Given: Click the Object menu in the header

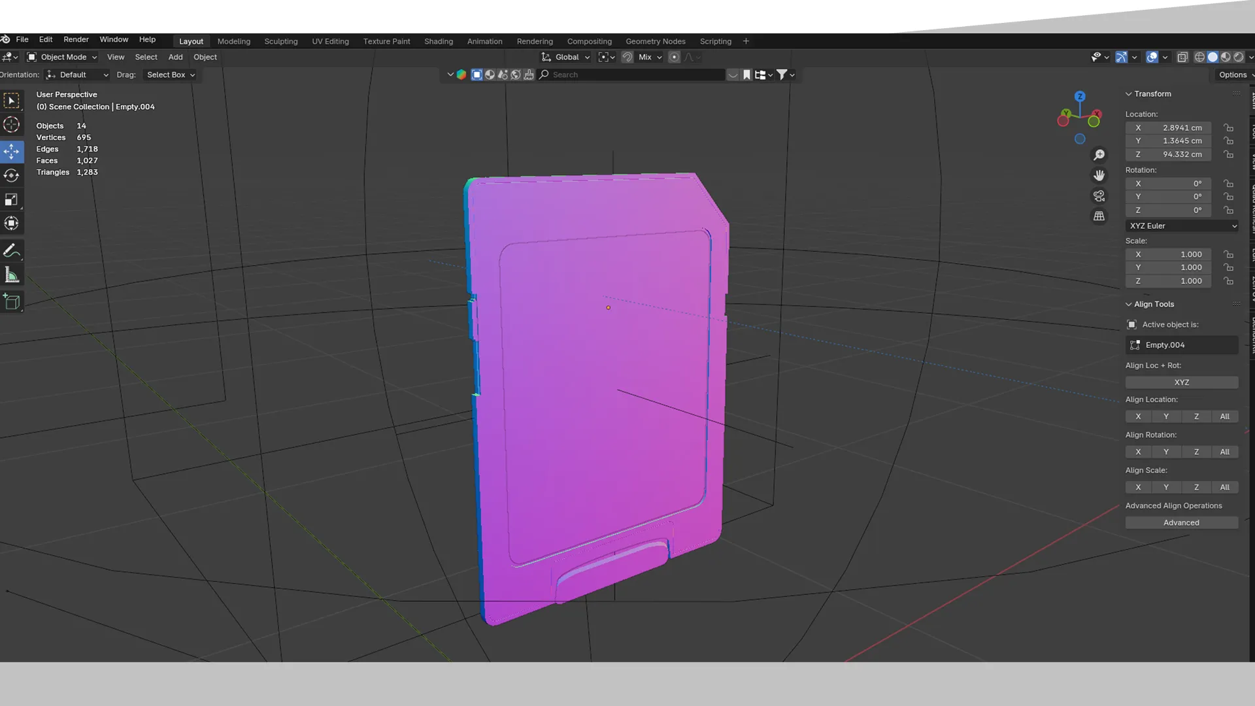Looking at the screenshot, I should tap(205, 57).
